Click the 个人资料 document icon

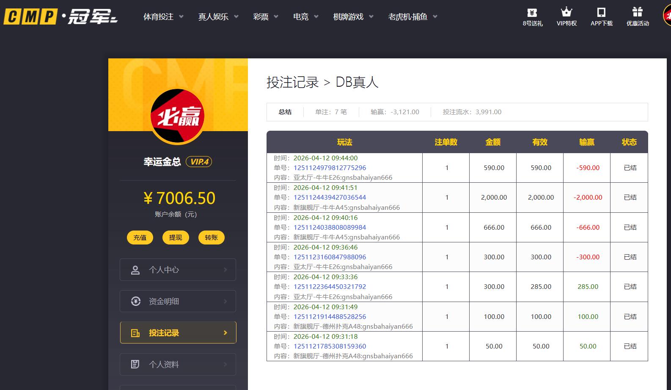(135, 364)
